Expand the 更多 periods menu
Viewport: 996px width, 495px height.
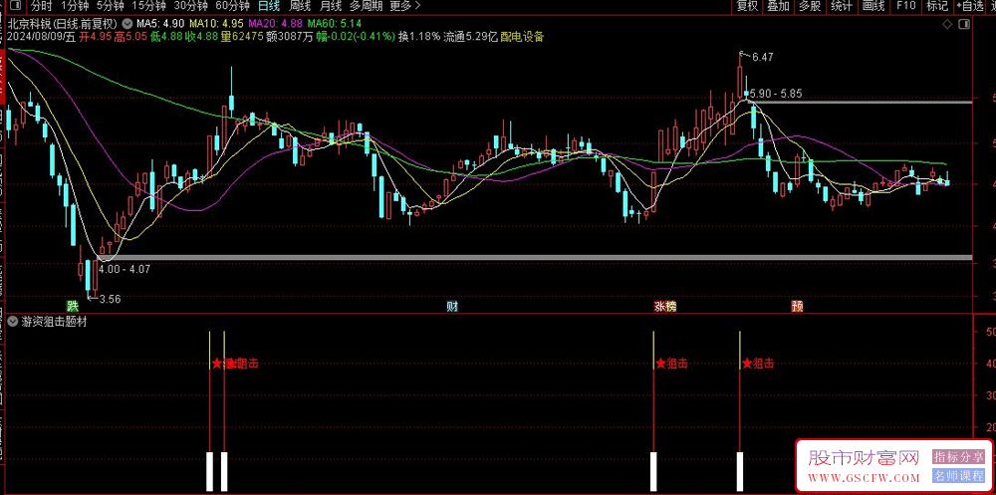(x=404, y=6)
